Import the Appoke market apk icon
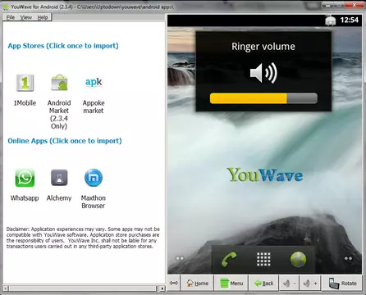 94,82
